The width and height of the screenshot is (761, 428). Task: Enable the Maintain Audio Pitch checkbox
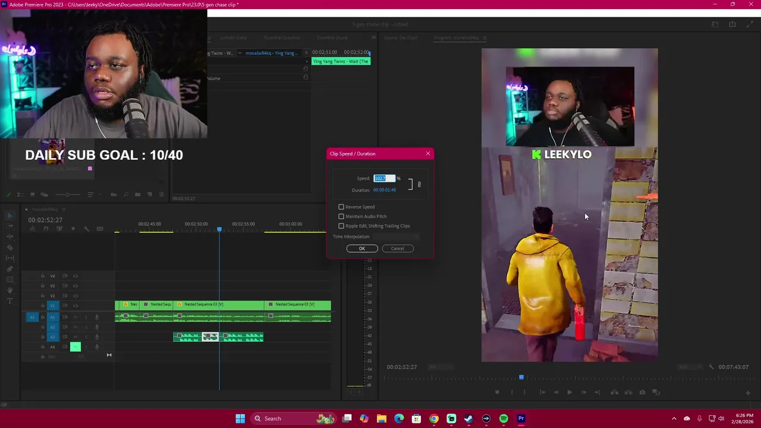tap(341, 216)
